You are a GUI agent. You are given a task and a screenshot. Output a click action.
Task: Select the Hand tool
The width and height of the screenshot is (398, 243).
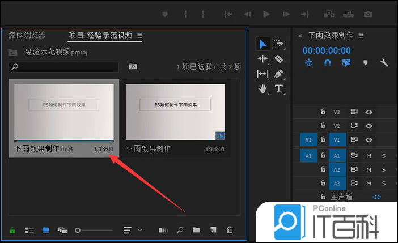(x=262, y=88)
